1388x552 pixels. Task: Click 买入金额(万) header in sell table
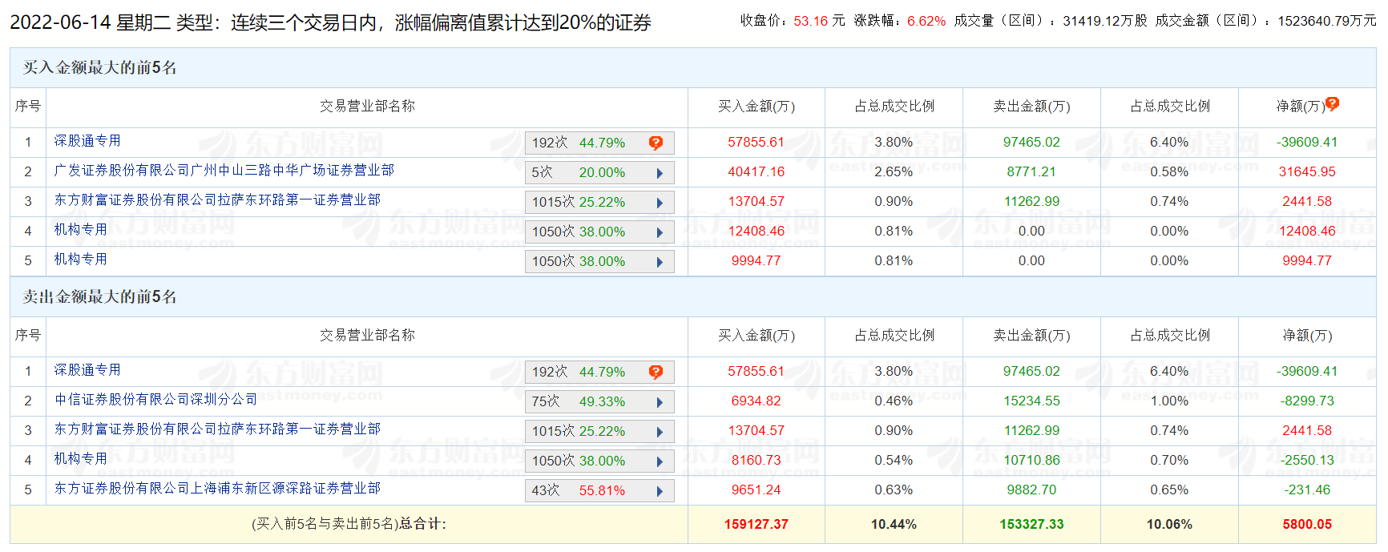point(757,336)
